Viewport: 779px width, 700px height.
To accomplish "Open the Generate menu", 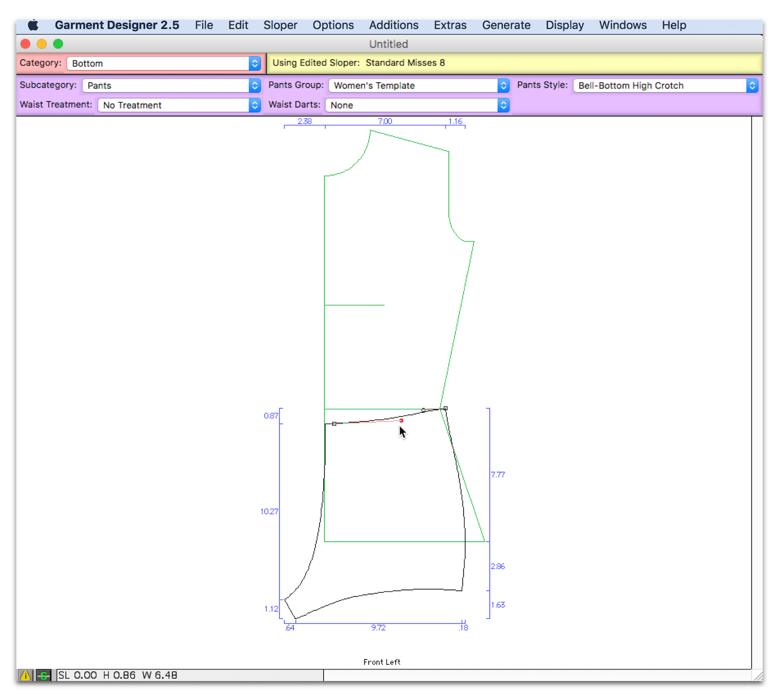I will 506,25.
